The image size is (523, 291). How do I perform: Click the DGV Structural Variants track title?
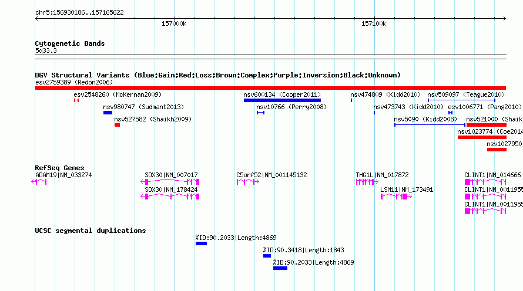coord(218,75)
